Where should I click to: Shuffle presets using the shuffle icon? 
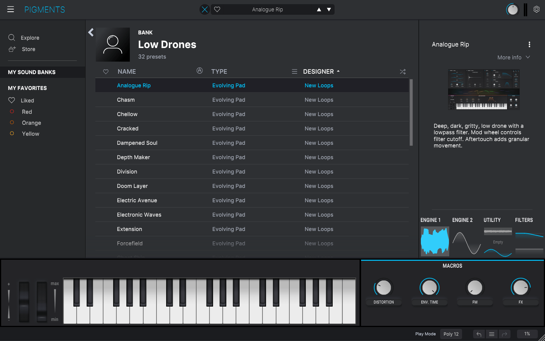(403, 71)
